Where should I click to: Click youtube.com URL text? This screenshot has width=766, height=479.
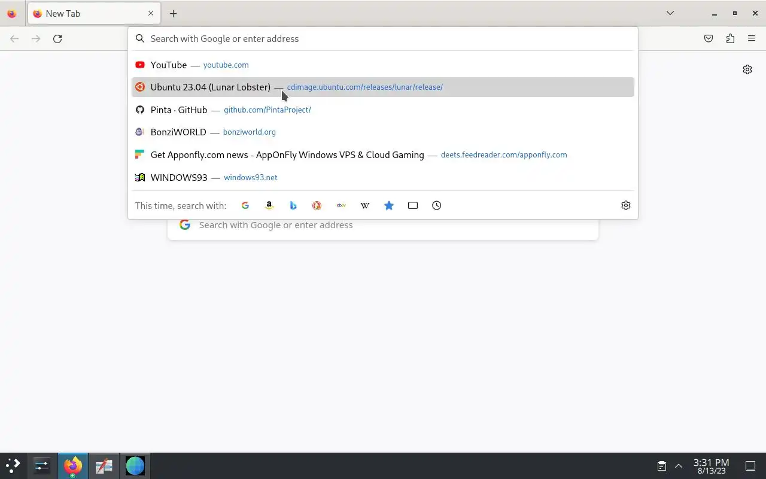tap(226, 65)
